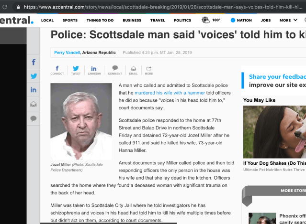Viewport: 306px width, 224px height.
Task: Click Ultimate Pet Nutrition sponsor text
Action: click(274, 170)
